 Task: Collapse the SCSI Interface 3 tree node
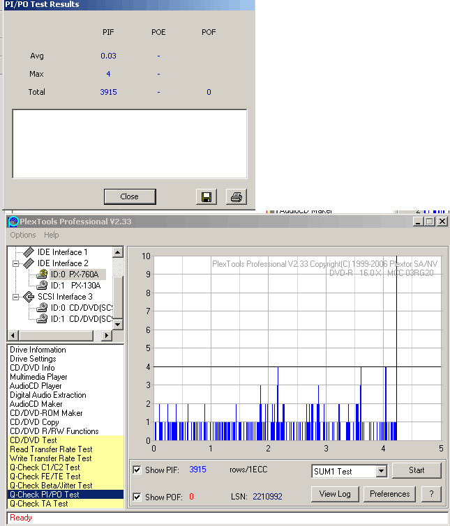tap(15, 296)
